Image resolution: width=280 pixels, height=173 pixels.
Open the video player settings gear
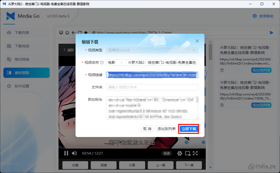pyautogui.click(x=179, y=153)
